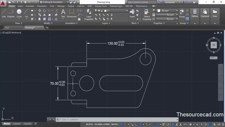The height and width of the screenshot is (127, 225).
Task: Switch to the Start file tab
Action: point(7,28)
